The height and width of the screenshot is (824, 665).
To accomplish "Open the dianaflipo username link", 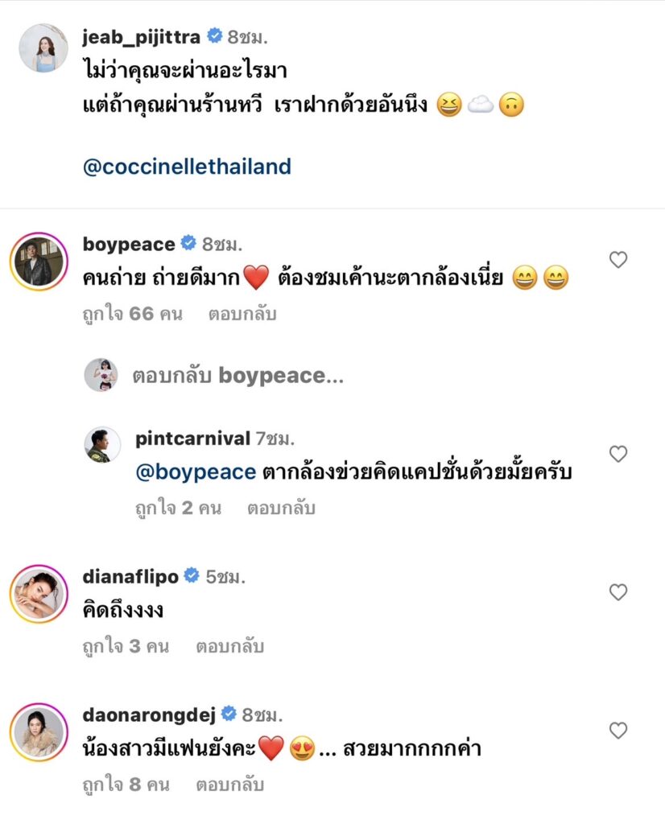I will click(129, 576).
